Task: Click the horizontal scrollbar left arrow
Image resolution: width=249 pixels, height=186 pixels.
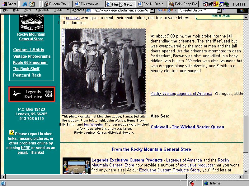Action: [3, 176]
